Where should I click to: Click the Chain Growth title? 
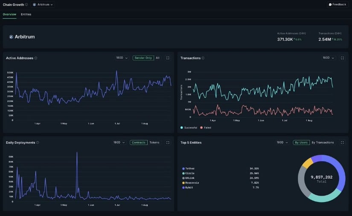(13, 5)
